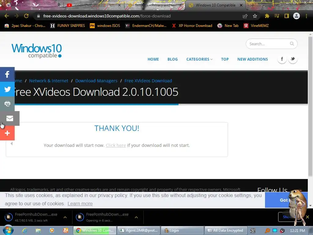Close the Windows 10 Compatible tab
This screenshot has height=235, width=313.
tap(241, 5)
